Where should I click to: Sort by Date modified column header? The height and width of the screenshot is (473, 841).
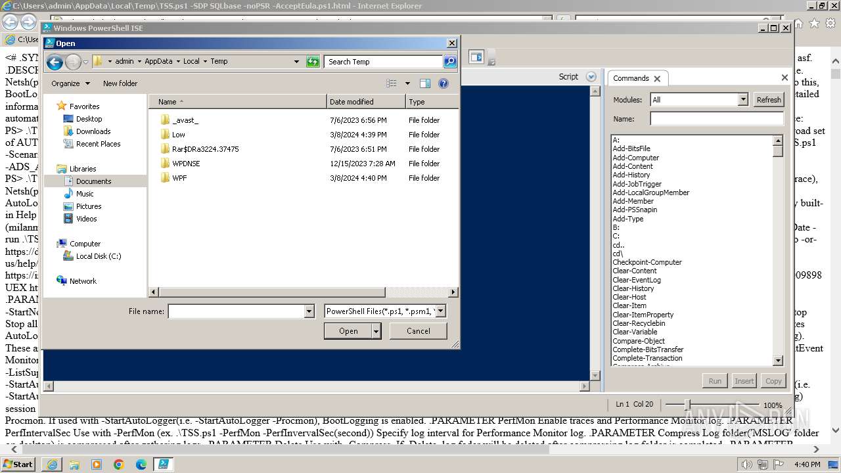366,102
